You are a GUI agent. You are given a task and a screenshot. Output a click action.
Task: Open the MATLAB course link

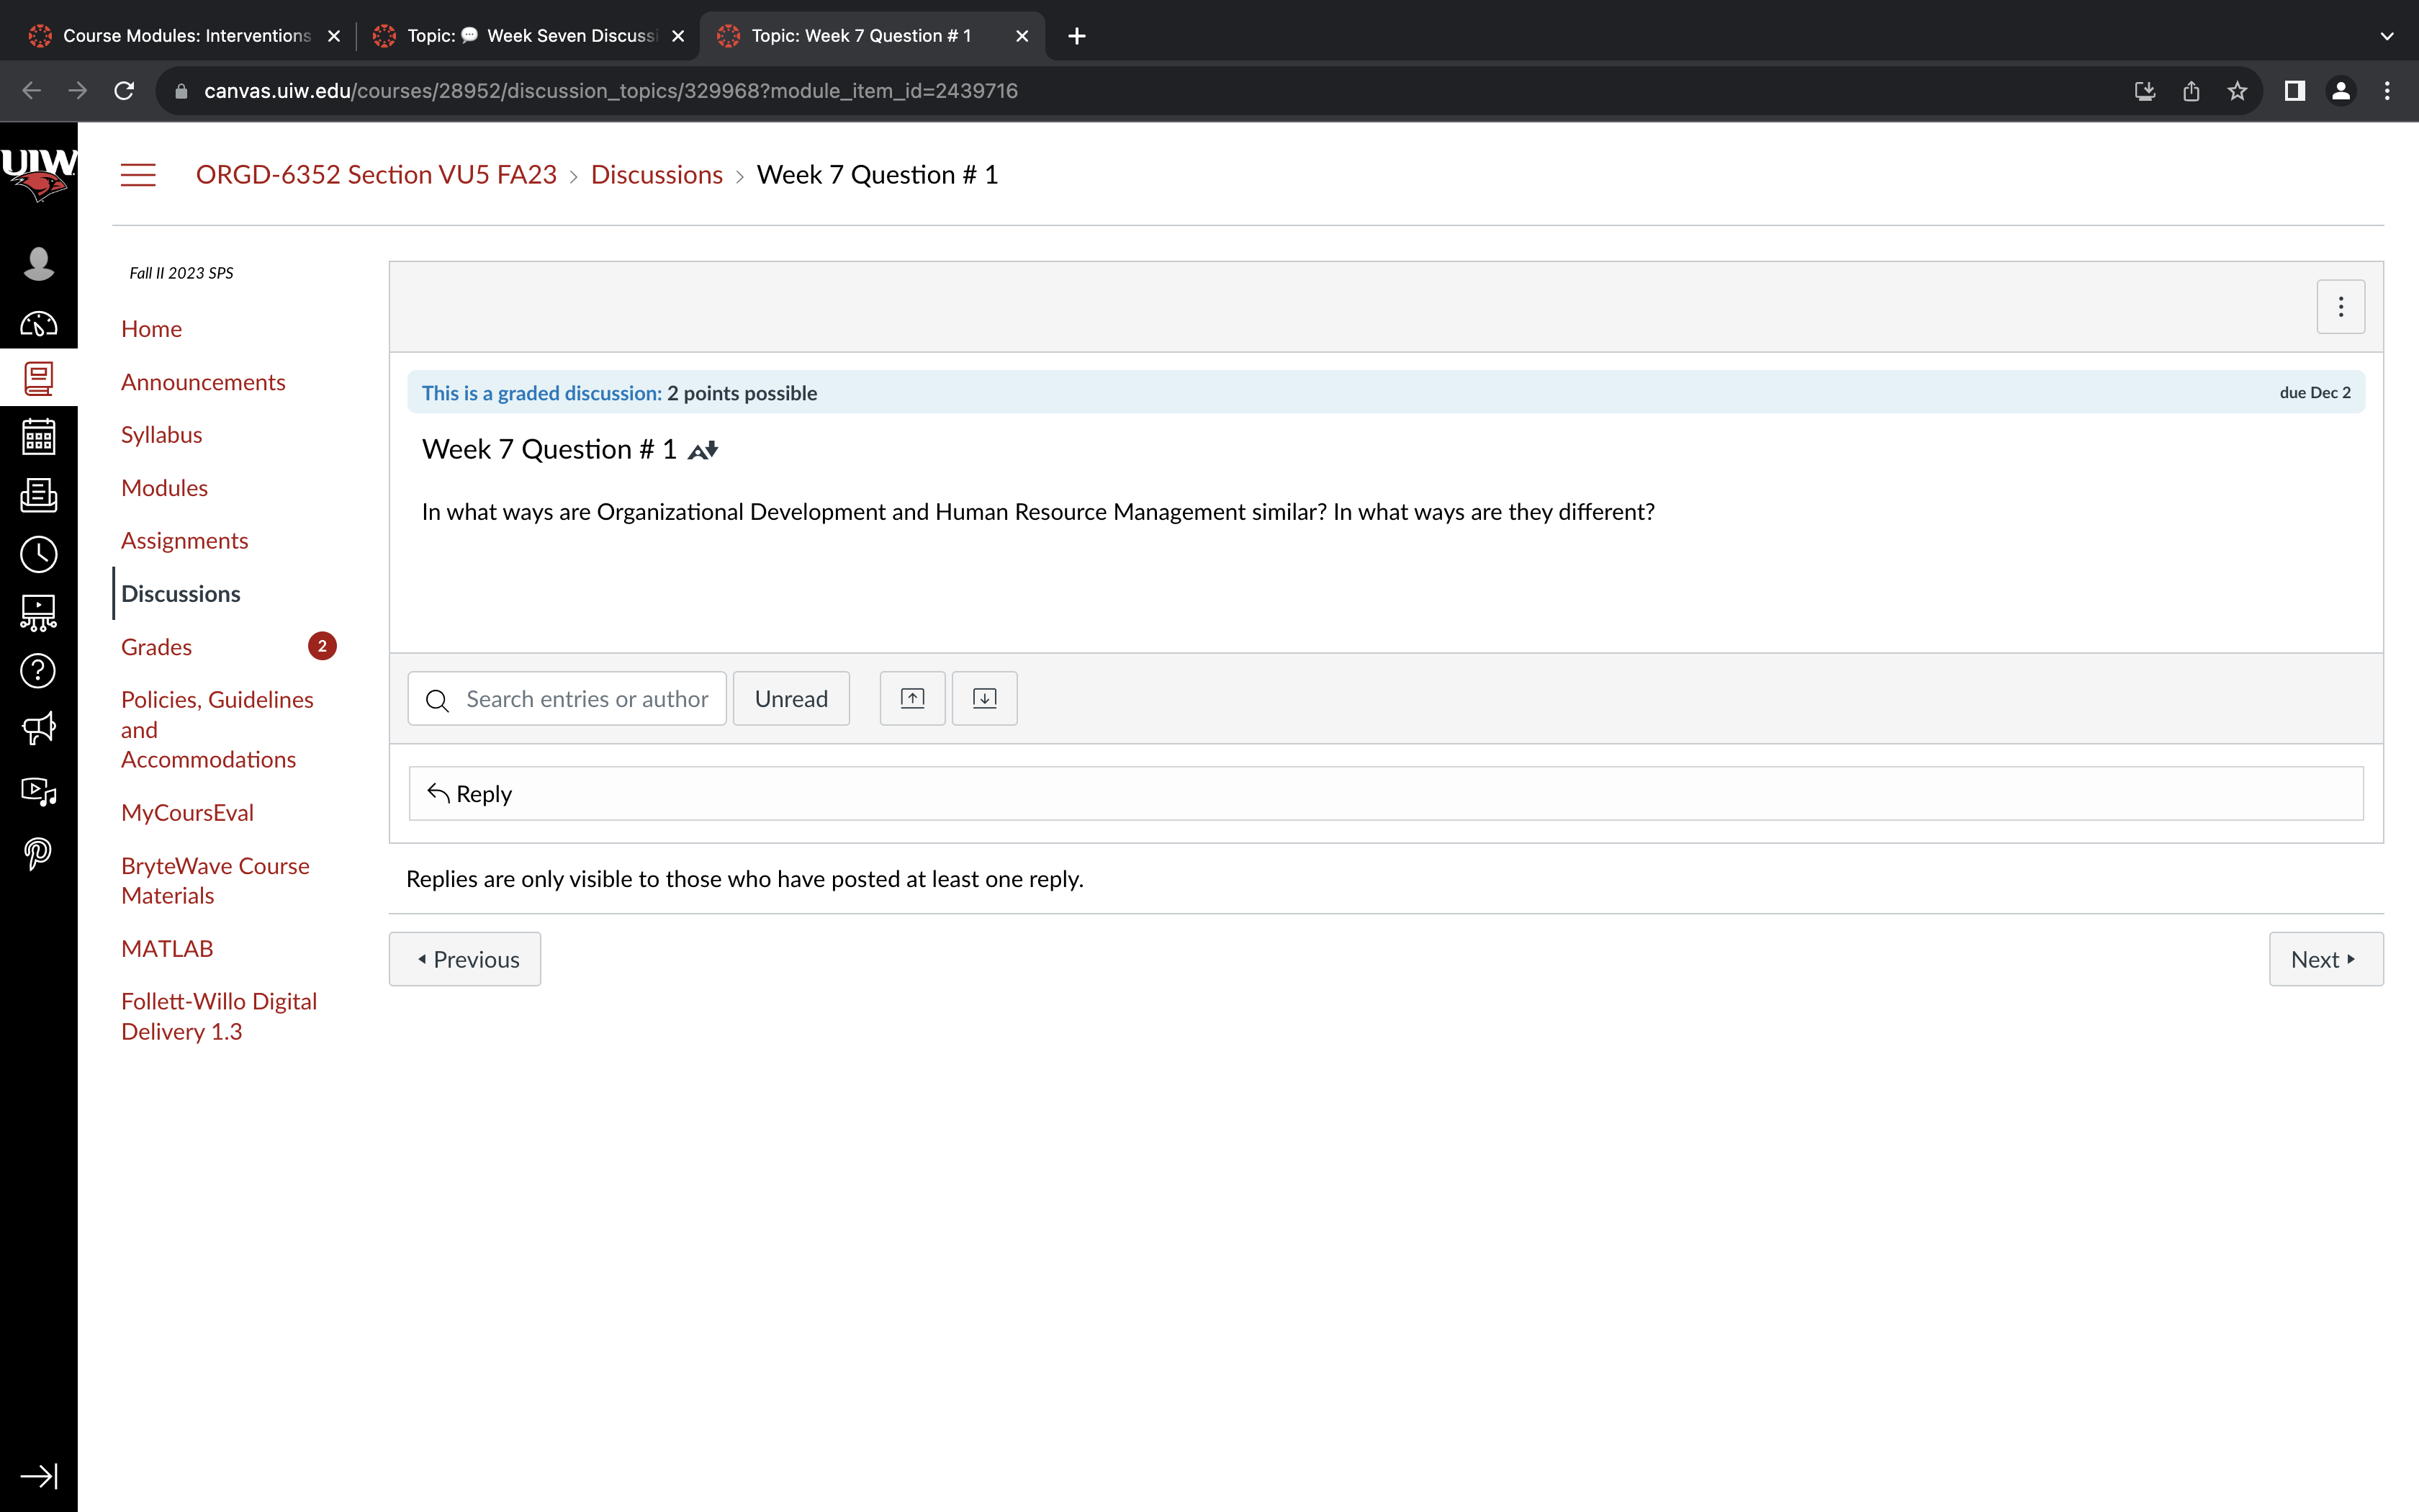click(x=167, y=949)
